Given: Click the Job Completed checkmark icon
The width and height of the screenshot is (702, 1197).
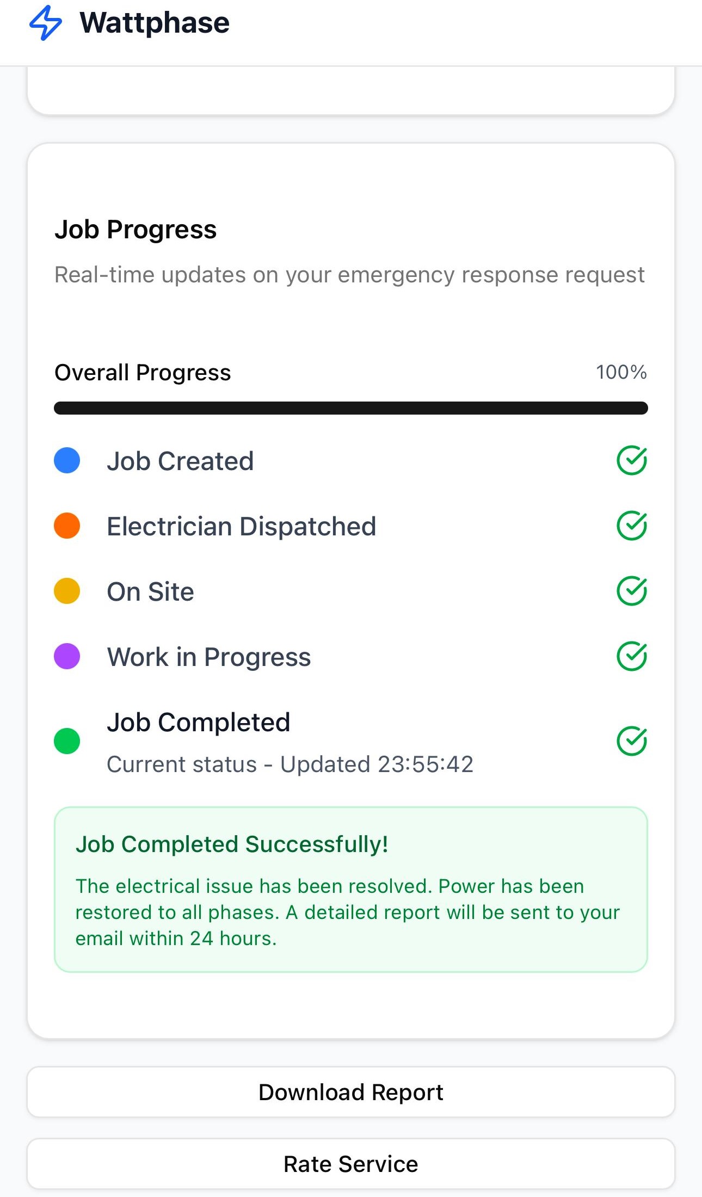Looking at the screenshot, I should (631, 741).
